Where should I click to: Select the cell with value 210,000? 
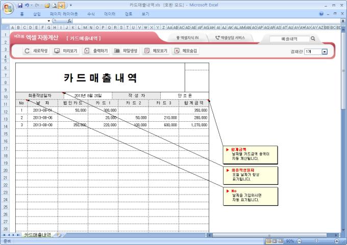163,118
